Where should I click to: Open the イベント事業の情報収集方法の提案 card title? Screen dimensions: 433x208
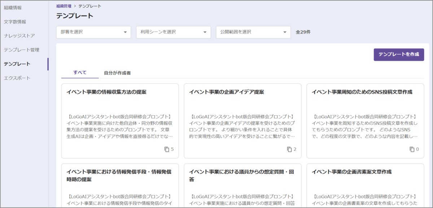tap(106, 92)
